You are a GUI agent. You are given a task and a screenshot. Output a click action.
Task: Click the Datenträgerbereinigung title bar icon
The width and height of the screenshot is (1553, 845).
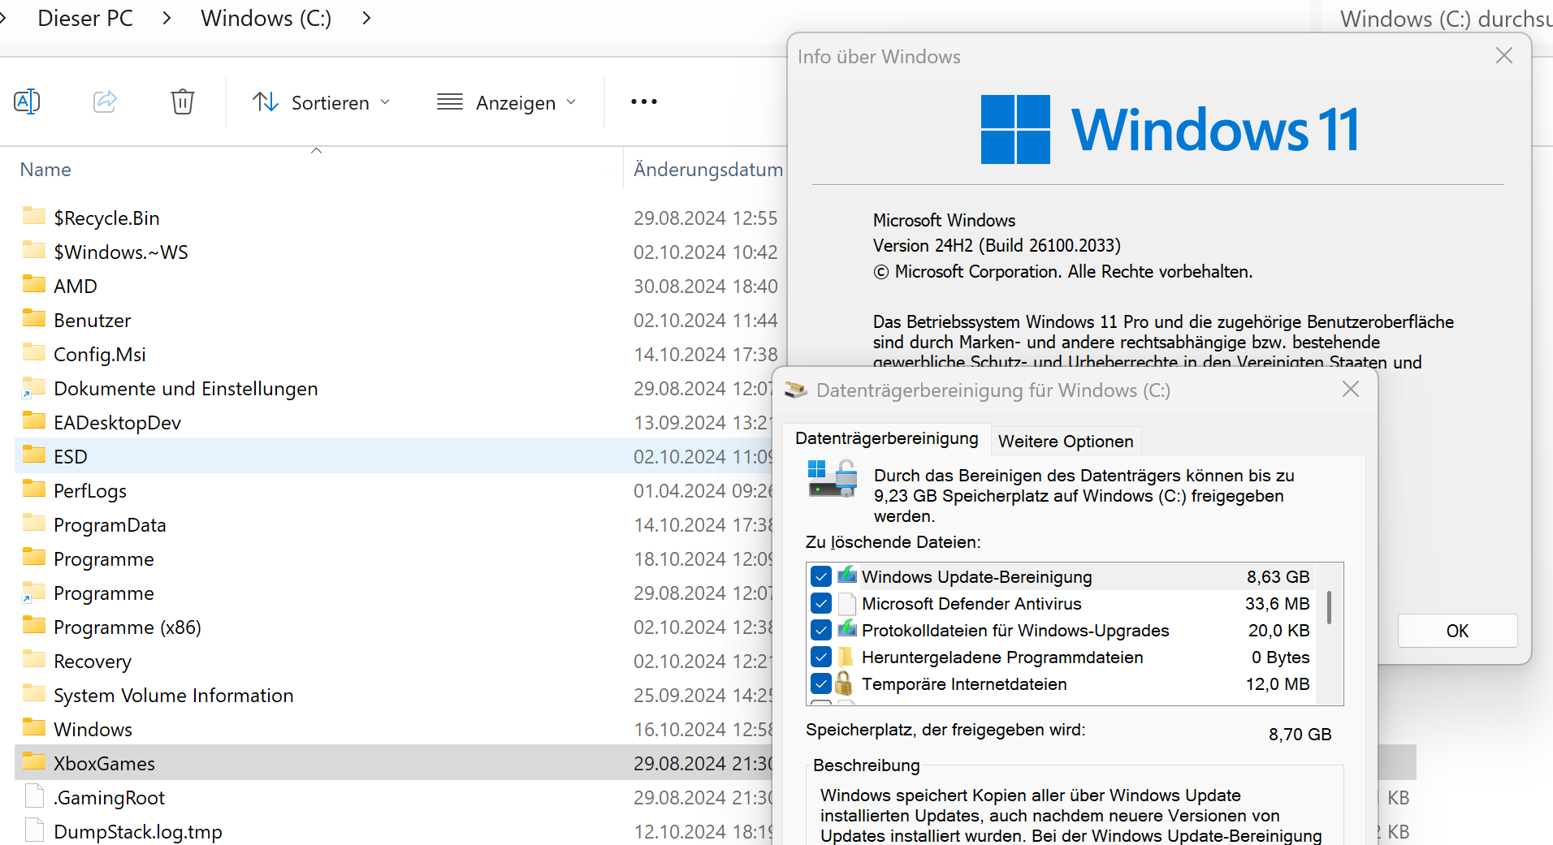coord(796,390)
